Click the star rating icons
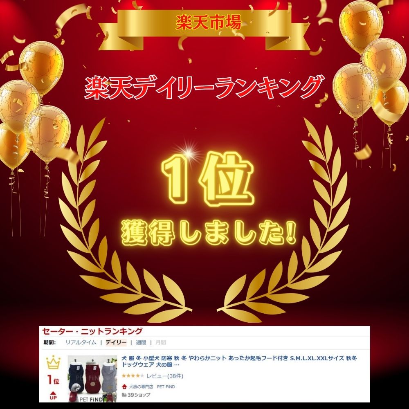This screenshot has width=409, height=409. tap(133, 376)
